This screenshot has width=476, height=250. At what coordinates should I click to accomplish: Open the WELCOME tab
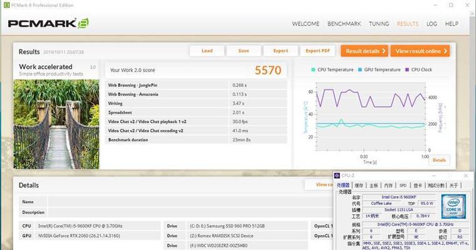click(306, 24)
